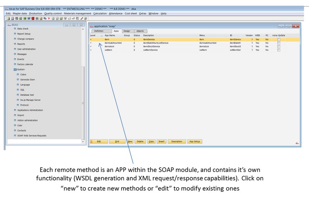Click the Word export toolbar icon
The height and width of the screenshot is (200, 309).
tap(29, 18)
